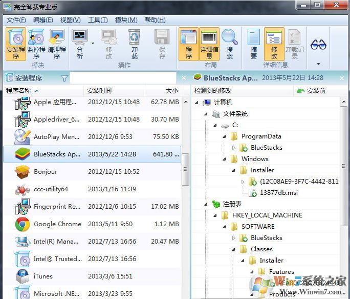Click the program list vertical scrollbar
Image resolution: width=350 pixels, height=299 pixels.
(x=186, y=169)
